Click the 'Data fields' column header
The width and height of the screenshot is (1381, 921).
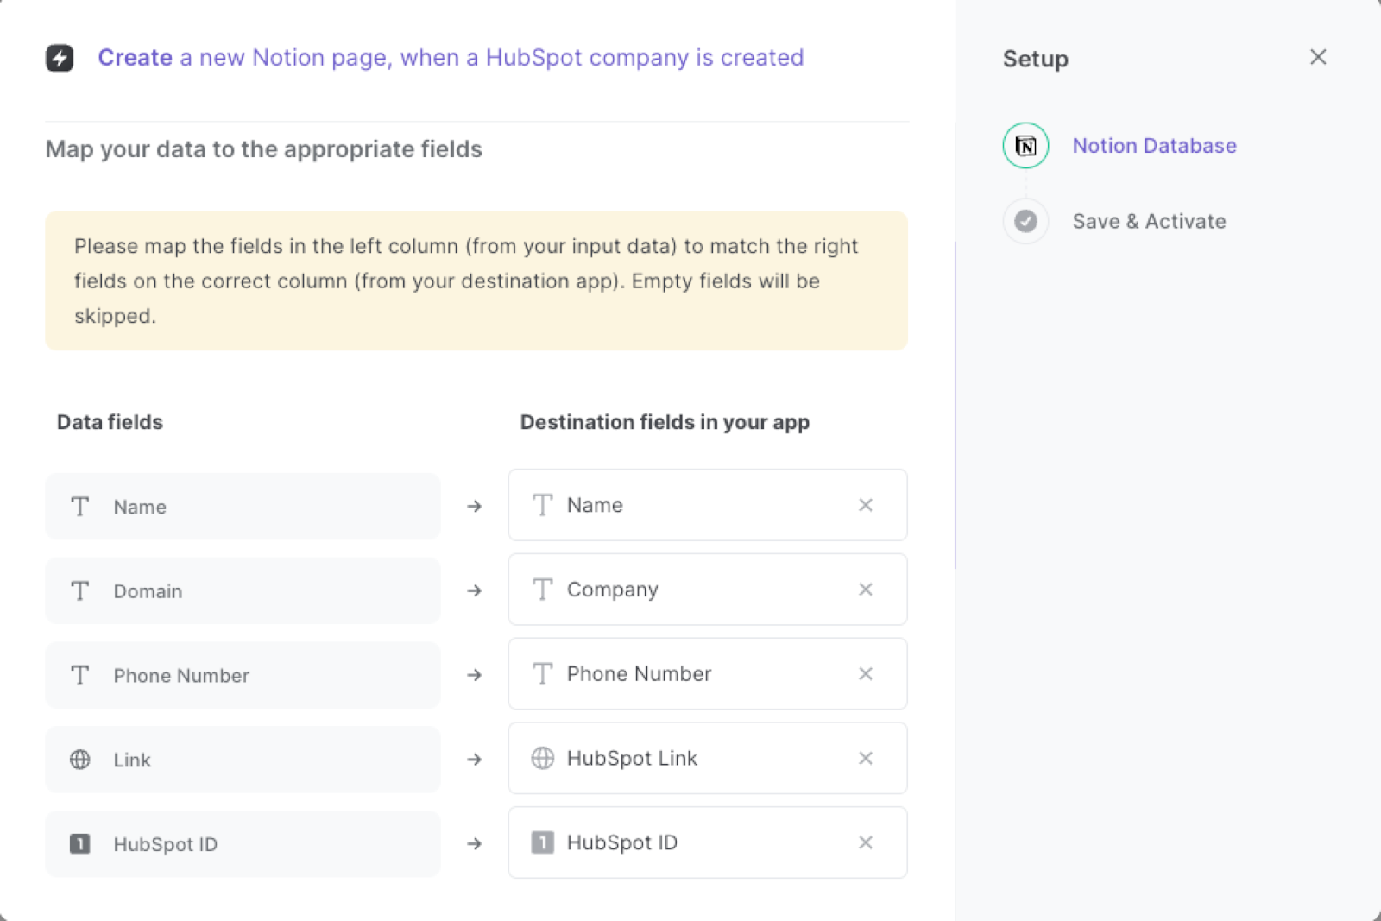pos(110,422)
